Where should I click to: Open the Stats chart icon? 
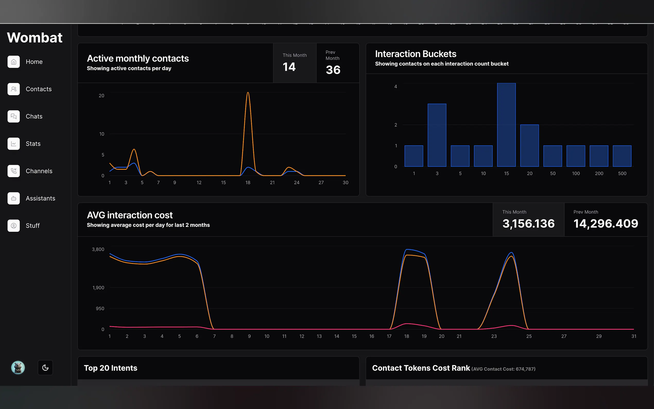(14, 144)
